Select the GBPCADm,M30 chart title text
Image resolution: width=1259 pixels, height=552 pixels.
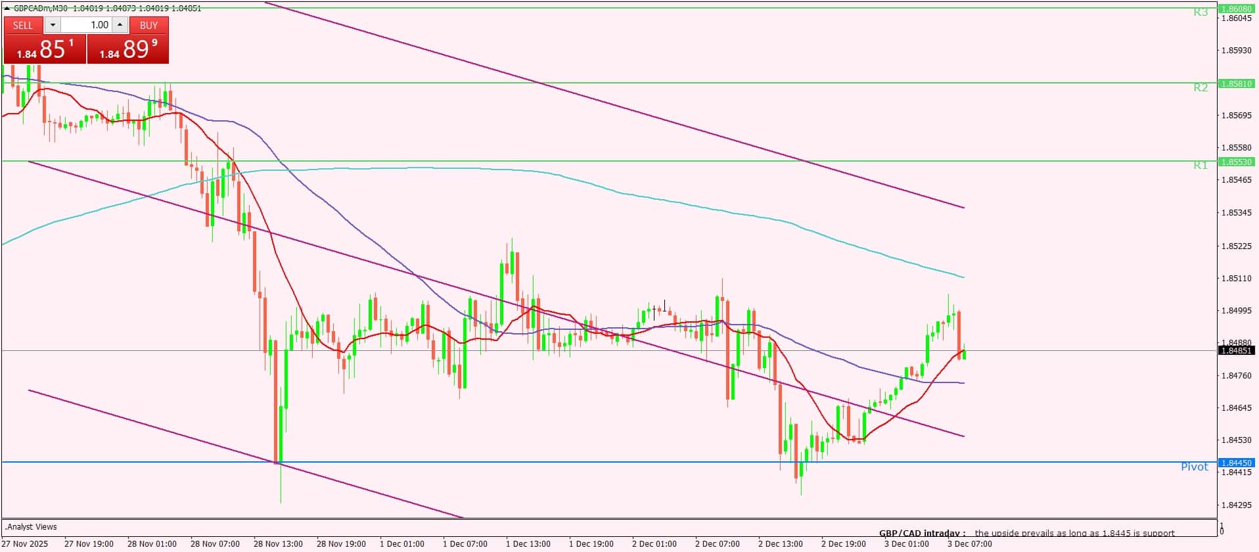41,9
